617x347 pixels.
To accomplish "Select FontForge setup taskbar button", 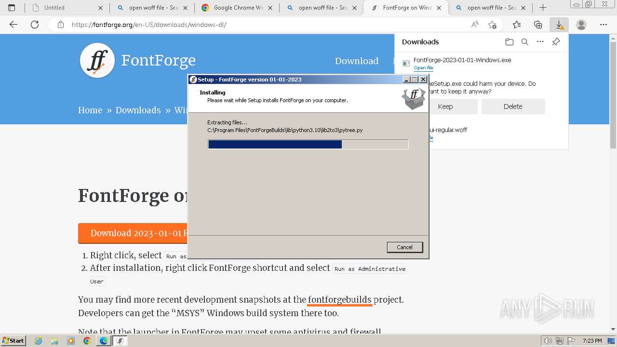I will pos(120,341).
